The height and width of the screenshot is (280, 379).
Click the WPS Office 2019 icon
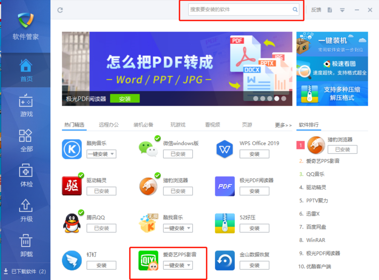pyautogui.click(x=225, y=149)
